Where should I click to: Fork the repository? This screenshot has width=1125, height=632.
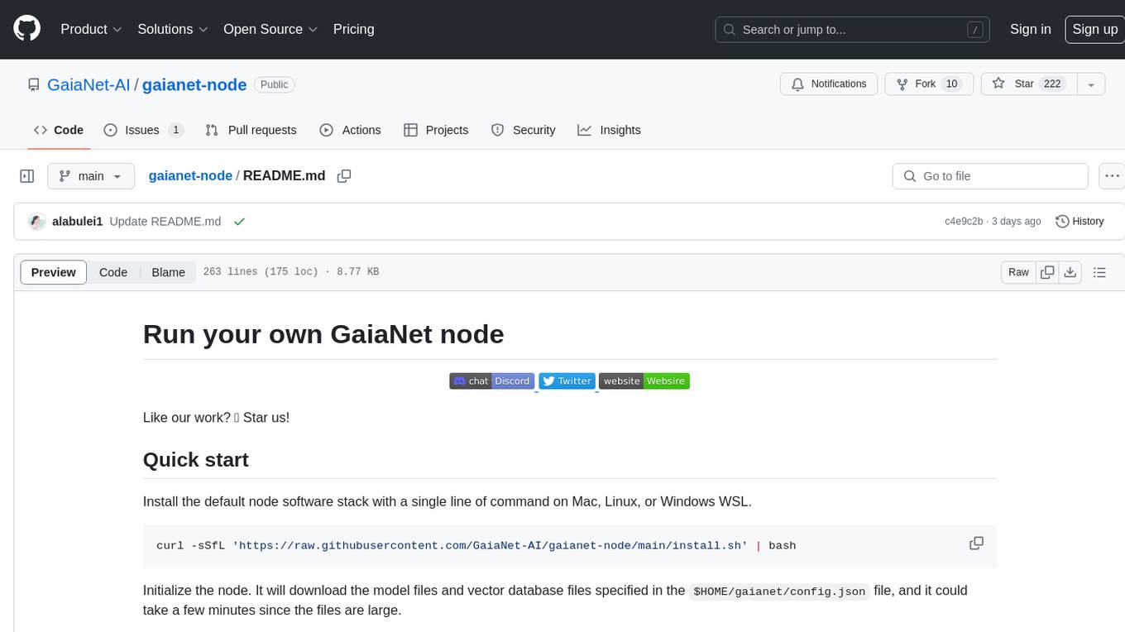929,84
